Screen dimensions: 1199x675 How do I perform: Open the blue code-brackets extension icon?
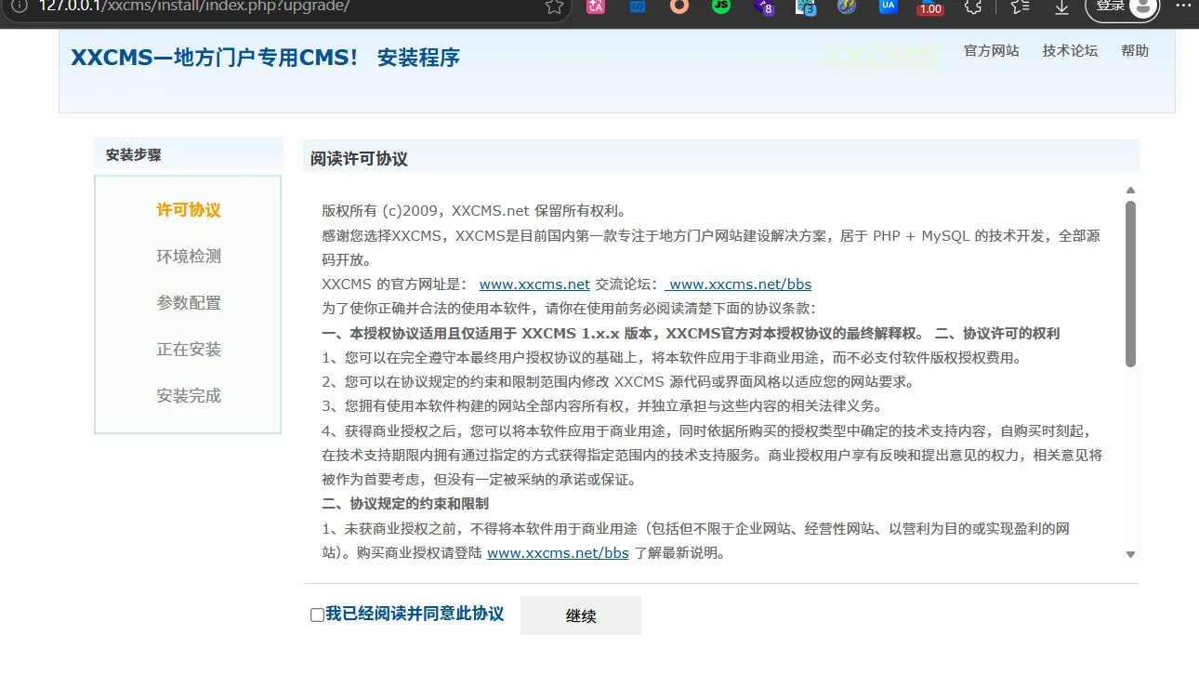coord(638,6)
